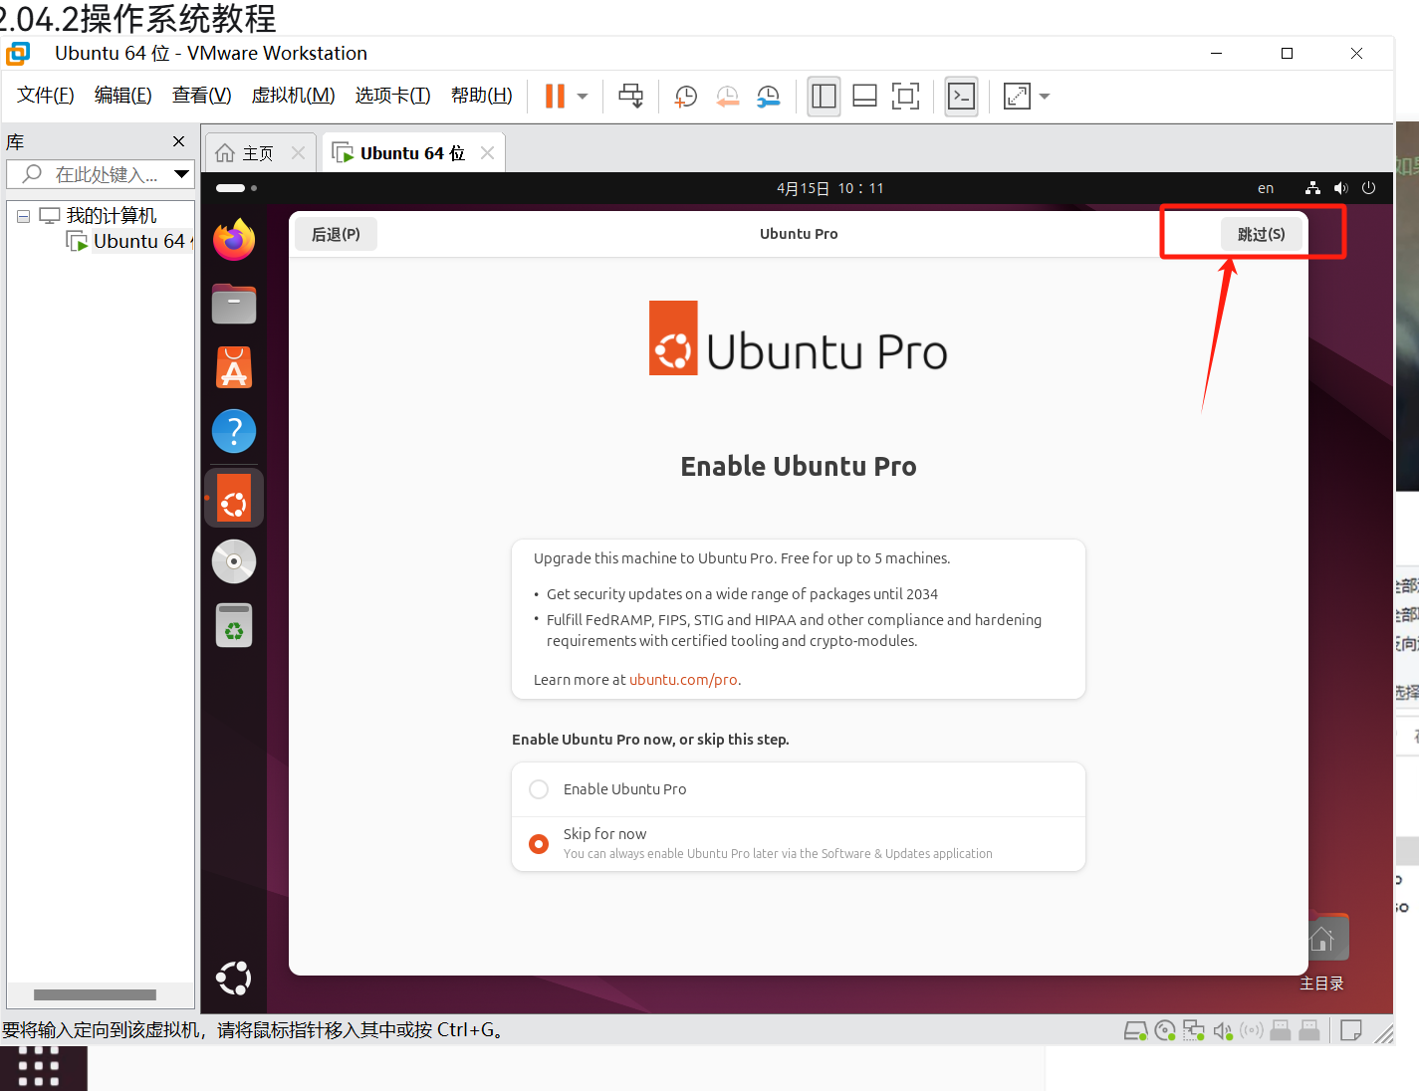Click the power icon in Ubuntu top bar

(x=1368, y=188)
